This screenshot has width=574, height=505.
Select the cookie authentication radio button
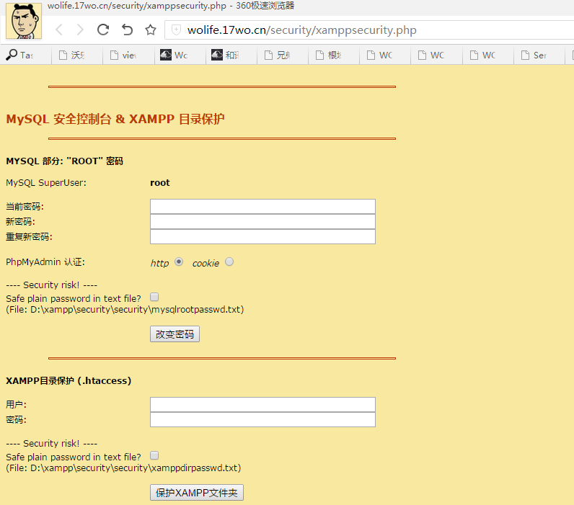pos(229,262)
